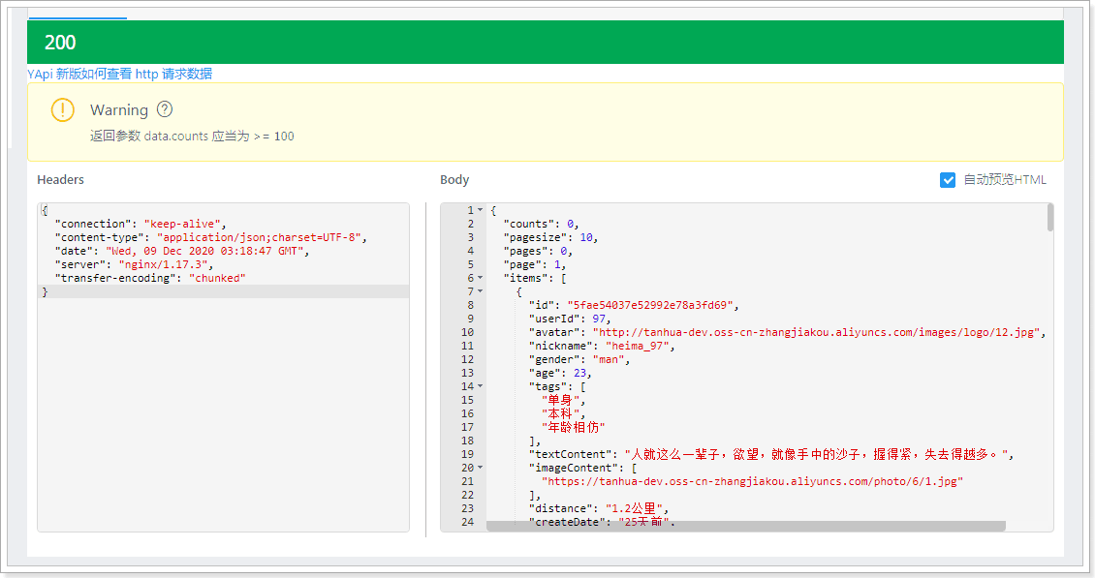This screenshot has width=1095, height=578.
Task: Toggle the 自动预览HTML checkbox
Action: 948,180
